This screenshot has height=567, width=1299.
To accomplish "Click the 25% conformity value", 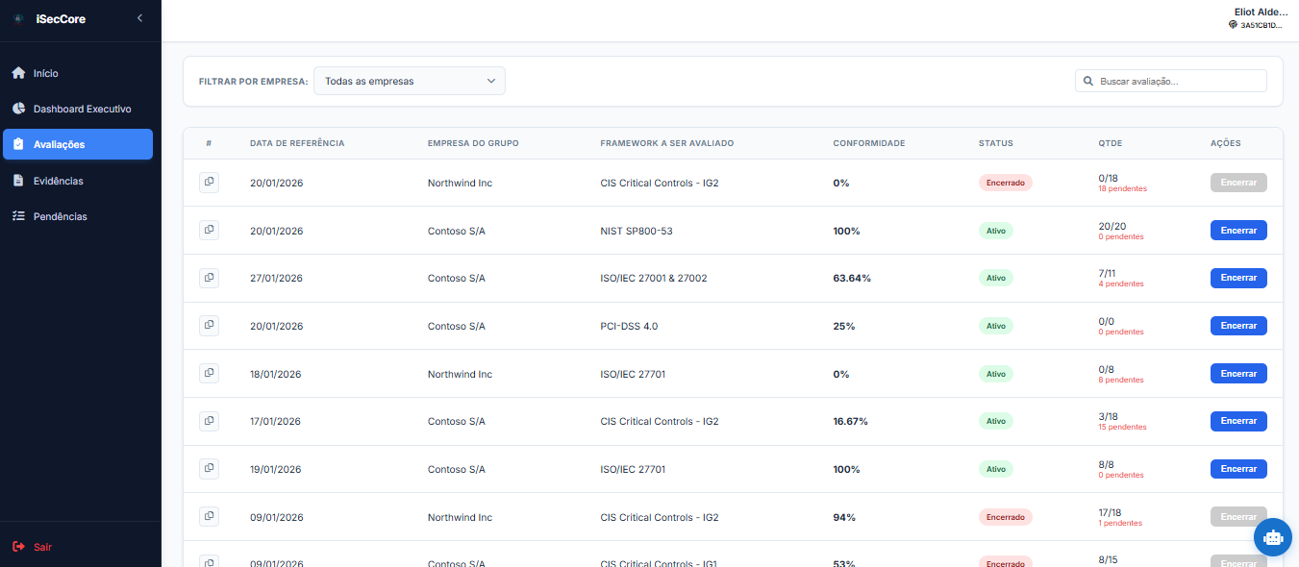I will click(x=844, y=326).
